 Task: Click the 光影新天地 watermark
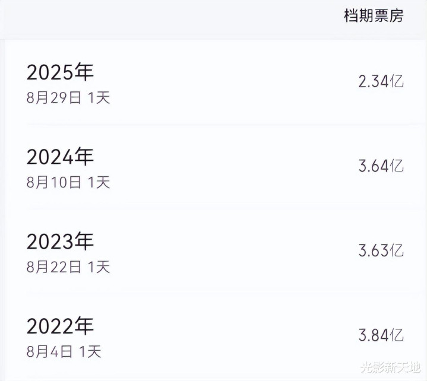[390, 367]
